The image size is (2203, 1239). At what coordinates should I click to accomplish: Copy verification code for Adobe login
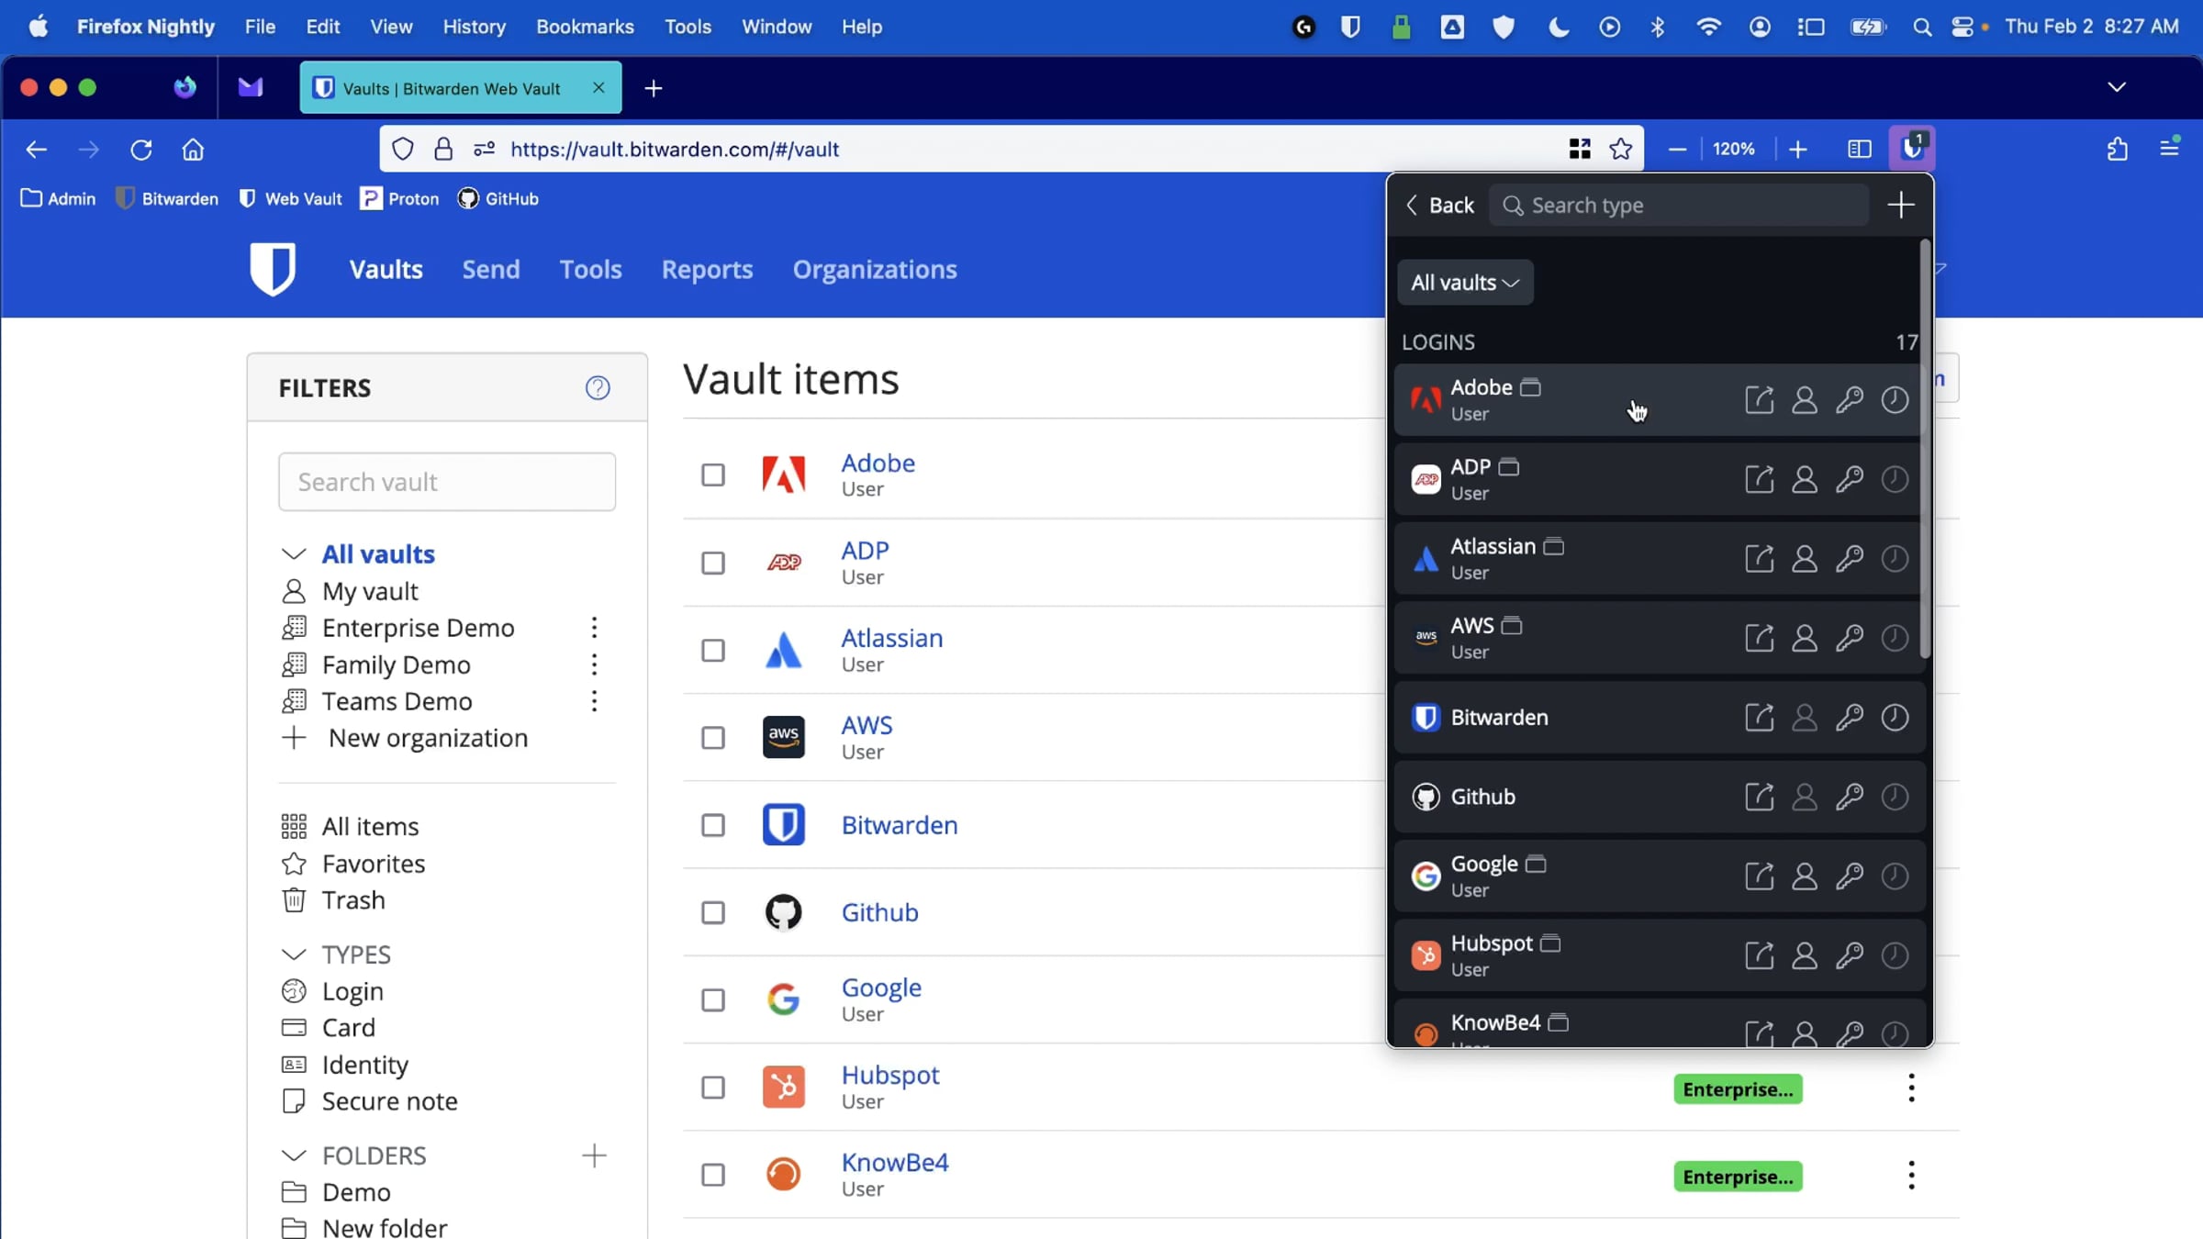point(1895,400)
